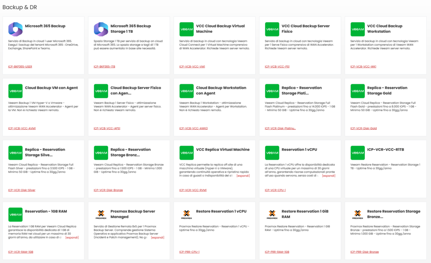This screenshot has height=263, width=431.
Task: Click Proxmox icon on Proxmox Backup Server Managed
Action: point(101,214)
